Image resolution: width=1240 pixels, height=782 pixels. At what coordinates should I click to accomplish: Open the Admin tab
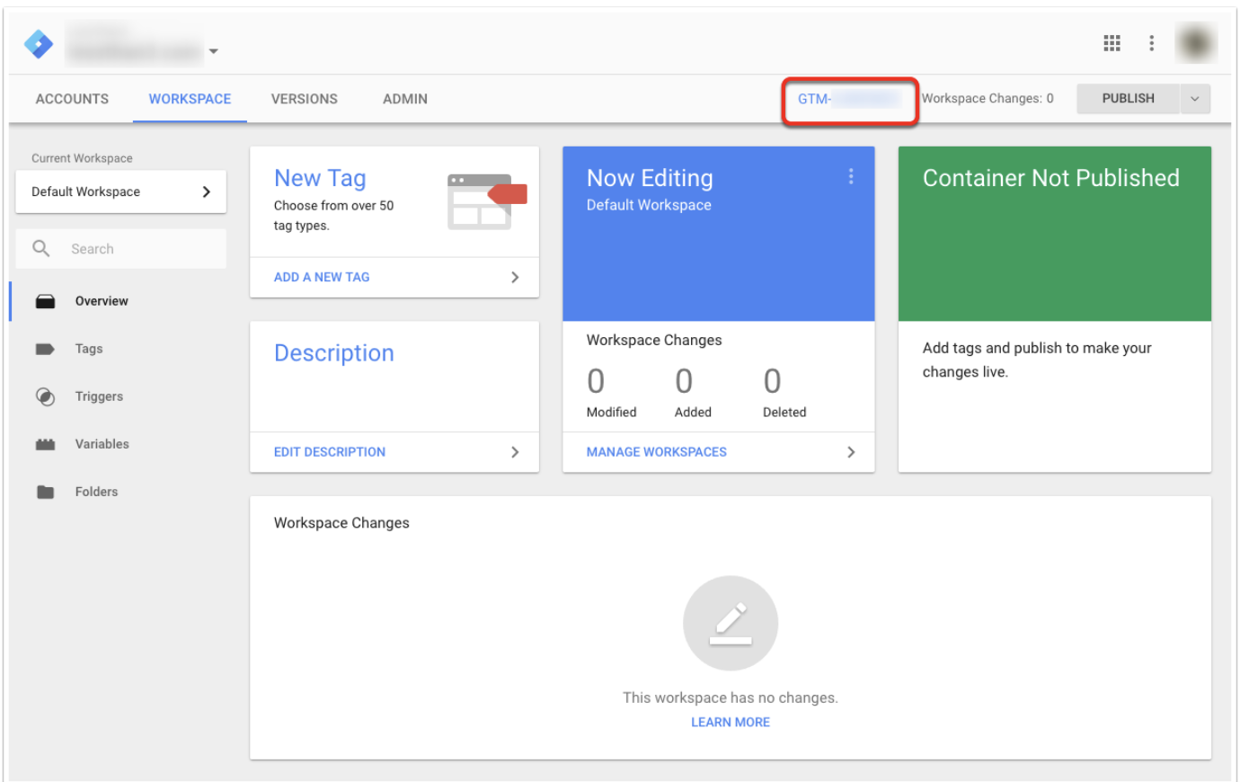point(404,99)
